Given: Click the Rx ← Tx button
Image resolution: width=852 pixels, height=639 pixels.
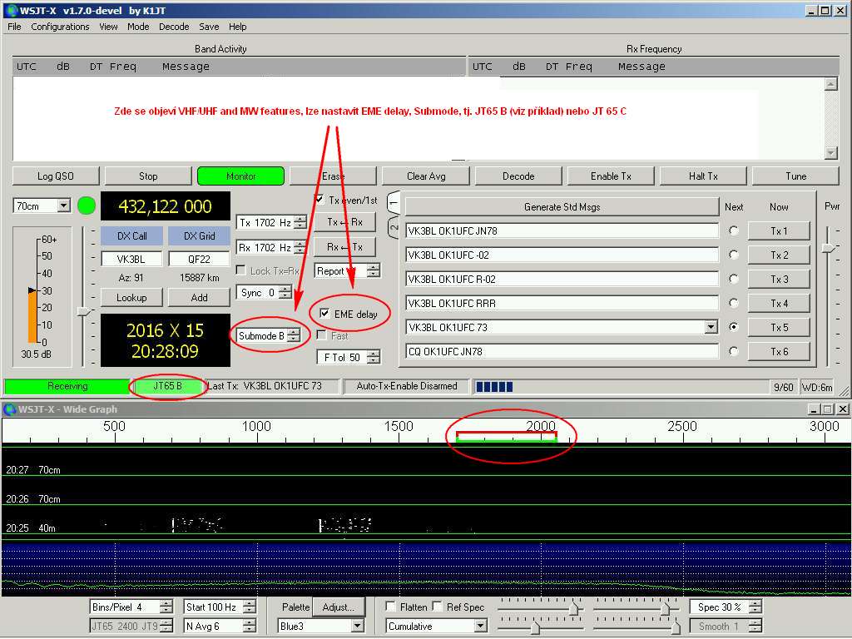Looking at the screenshot, I should coord(344,246).
